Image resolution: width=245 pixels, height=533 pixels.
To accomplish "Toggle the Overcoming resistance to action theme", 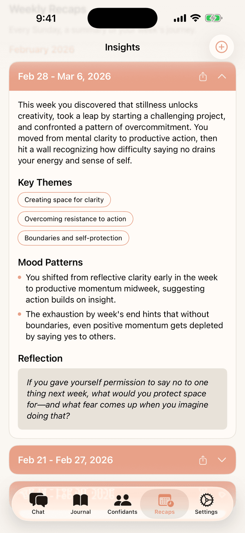I will tap(75, 219).
